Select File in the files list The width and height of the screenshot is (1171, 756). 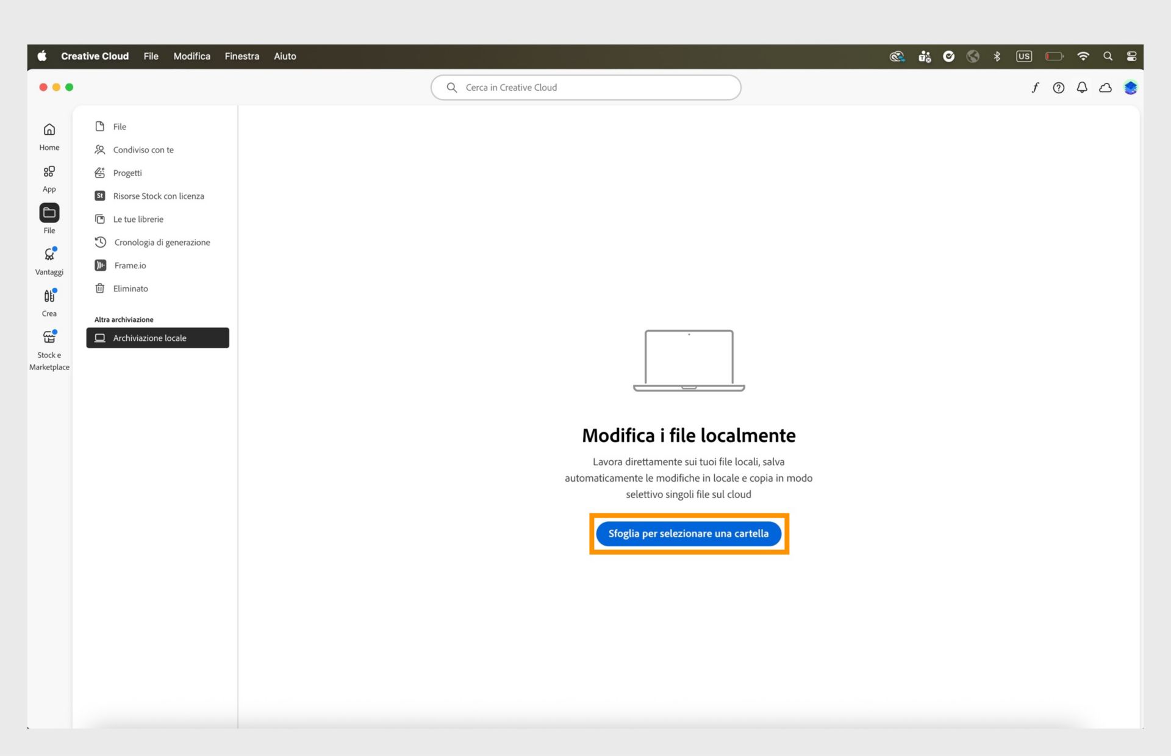click(x=157, y=127)
